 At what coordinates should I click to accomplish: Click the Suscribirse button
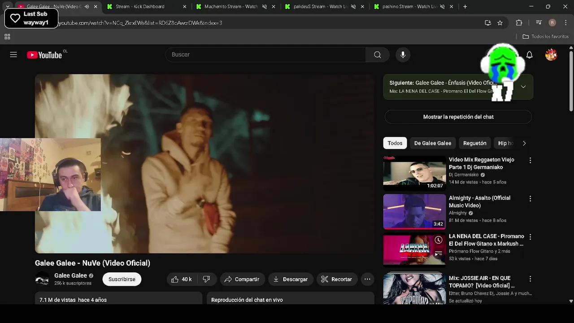click(122, 279)
